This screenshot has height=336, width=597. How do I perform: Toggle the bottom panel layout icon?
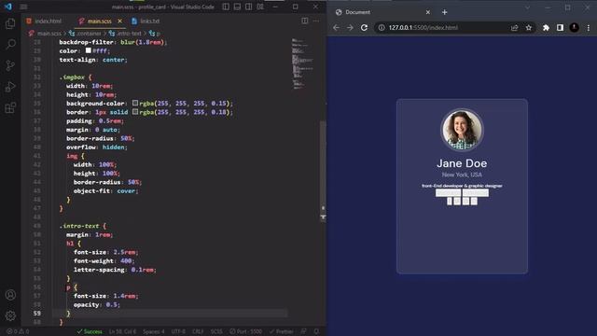(237, 7)
